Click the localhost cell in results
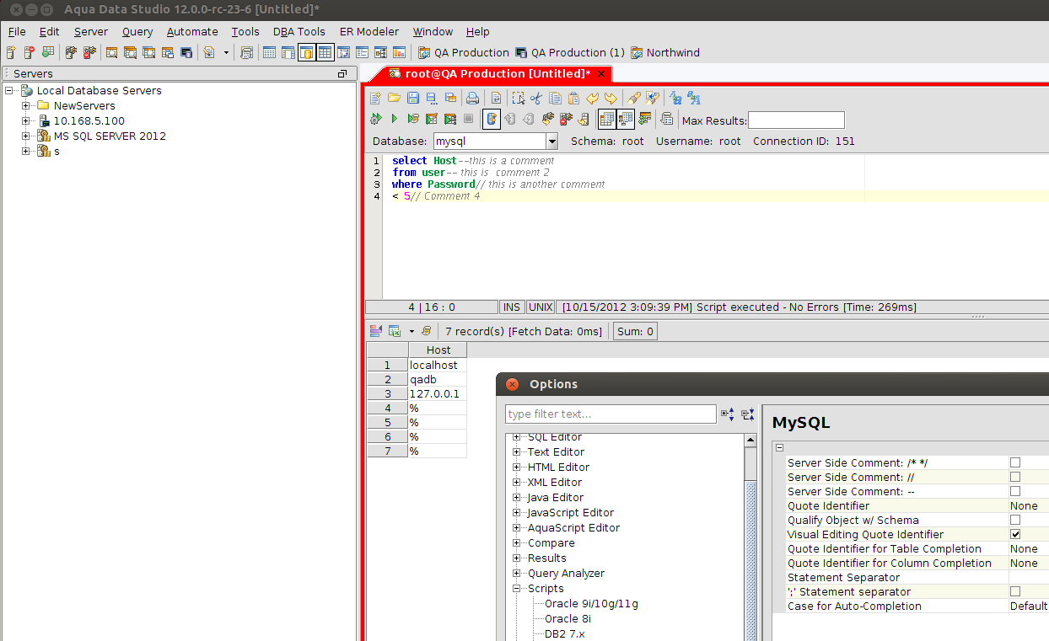The image size is (1049, 641). [x=438, y=365]
